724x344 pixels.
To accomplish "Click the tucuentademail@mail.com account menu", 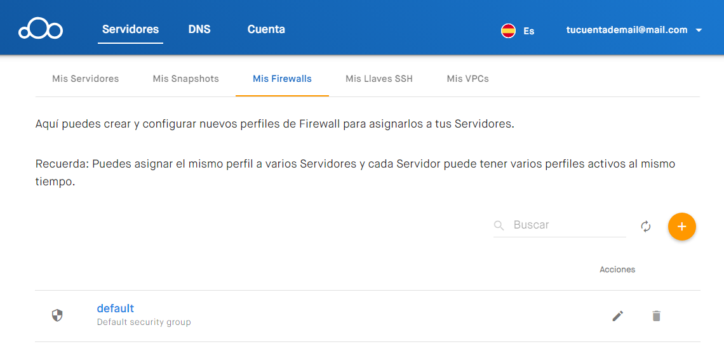I will 627,30.
